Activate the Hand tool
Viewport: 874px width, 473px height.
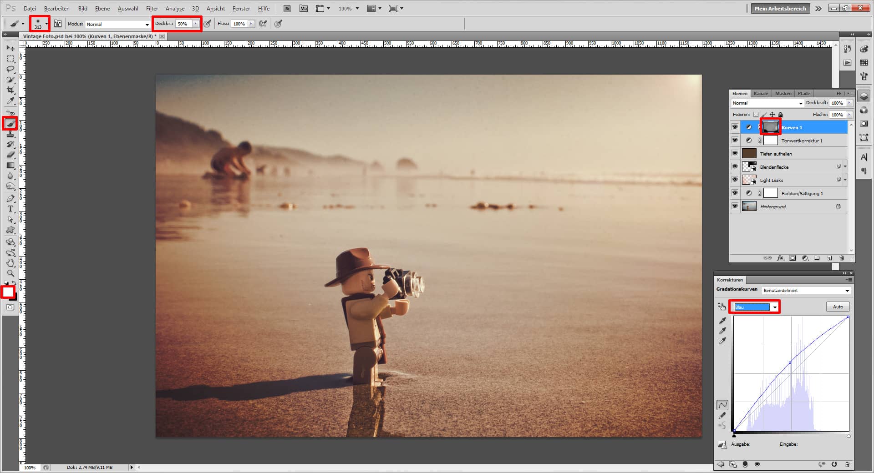[x=10, y=263]
